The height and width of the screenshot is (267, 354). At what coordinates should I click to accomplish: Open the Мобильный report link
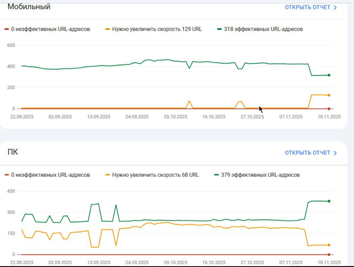[311, 7]
